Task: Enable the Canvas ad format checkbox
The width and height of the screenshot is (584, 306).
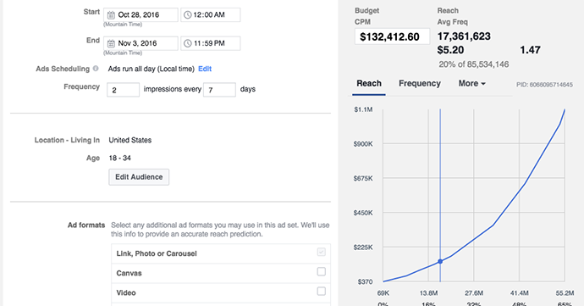Action: click(x=321, y=271)
